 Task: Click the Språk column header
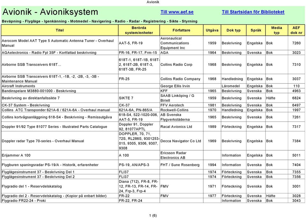(x=256, y=30)
